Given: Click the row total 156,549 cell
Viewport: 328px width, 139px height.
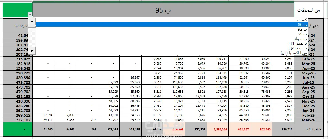Looking at the screenshot, I should 18,68.
